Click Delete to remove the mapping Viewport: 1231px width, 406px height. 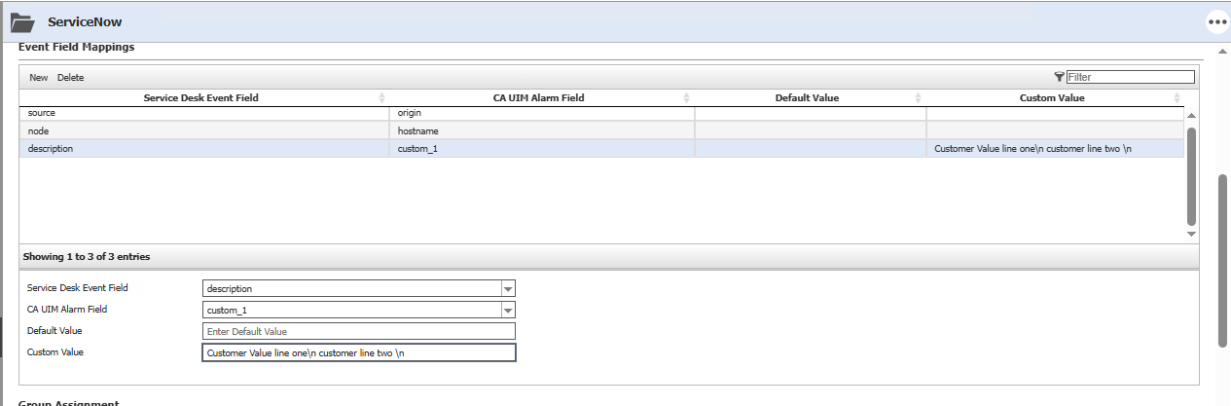pyautogui.click(x=70, y=78)
